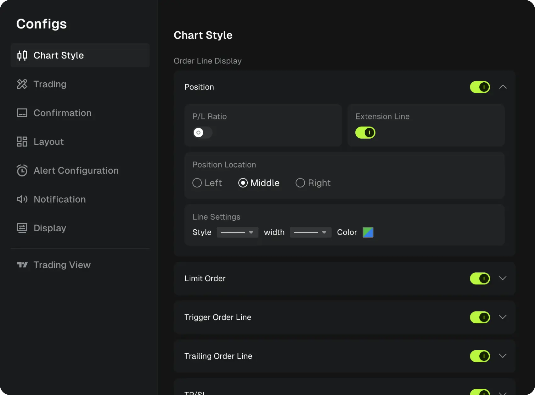
Task: Open the line Color swatch picker
Action: (x=368, y=232)
